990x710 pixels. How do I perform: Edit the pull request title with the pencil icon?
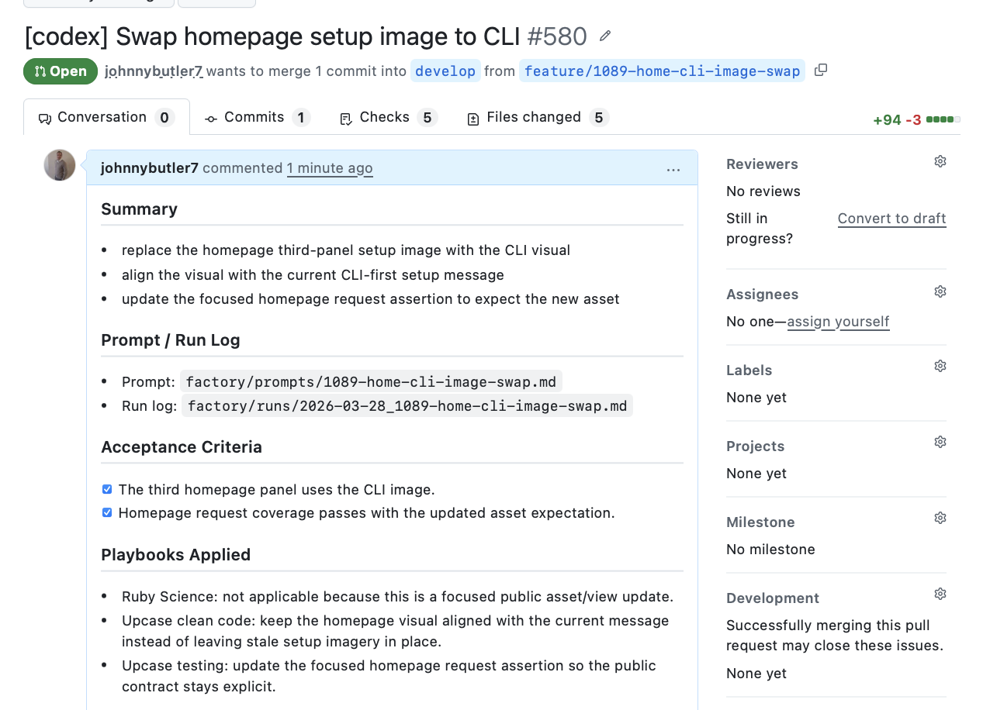604,36
